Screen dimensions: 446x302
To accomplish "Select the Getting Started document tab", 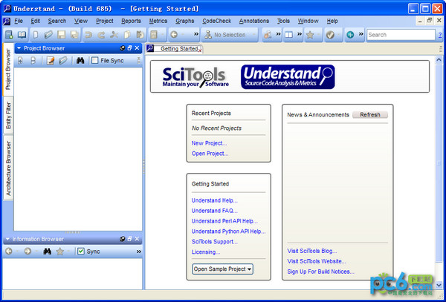I will (x=175, y=49).
